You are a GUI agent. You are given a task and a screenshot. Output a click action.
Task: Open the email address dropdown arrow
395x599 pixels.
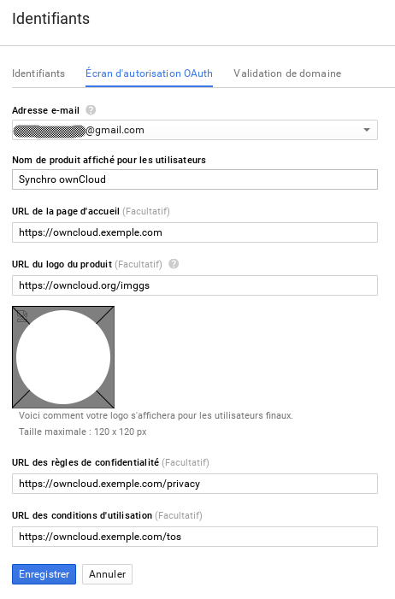[367, 130]
